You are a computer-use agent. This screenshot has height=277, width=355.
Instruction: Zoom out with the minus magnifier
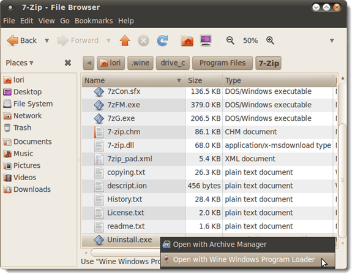tap(230, 40)
